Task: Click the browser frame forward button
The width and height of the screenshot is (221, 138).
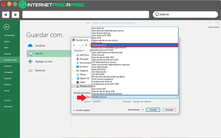Action: tap(15, 15)
